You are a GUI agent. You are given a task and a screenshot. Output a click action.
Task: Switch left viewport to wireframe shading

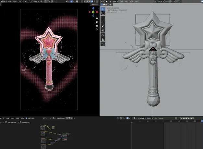tap(85, 1)
